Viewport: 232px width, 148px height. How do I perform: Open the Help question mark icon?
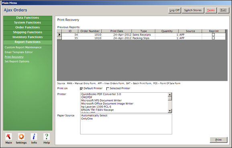(x=47, y=137)
